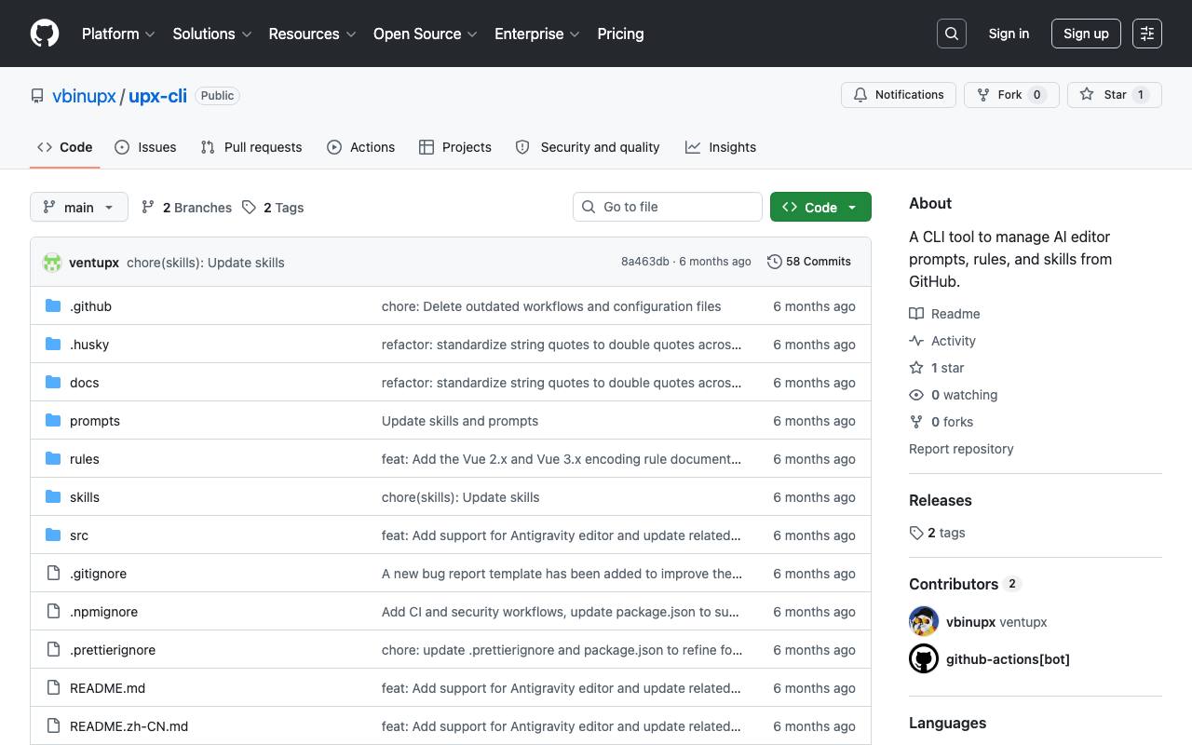The height and width of the screenshot is (745, 1192).
Task: Expand the Platform menu
Action: point(118,34)
